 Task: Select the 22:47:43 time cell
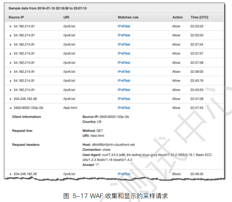tap(197, 108)
